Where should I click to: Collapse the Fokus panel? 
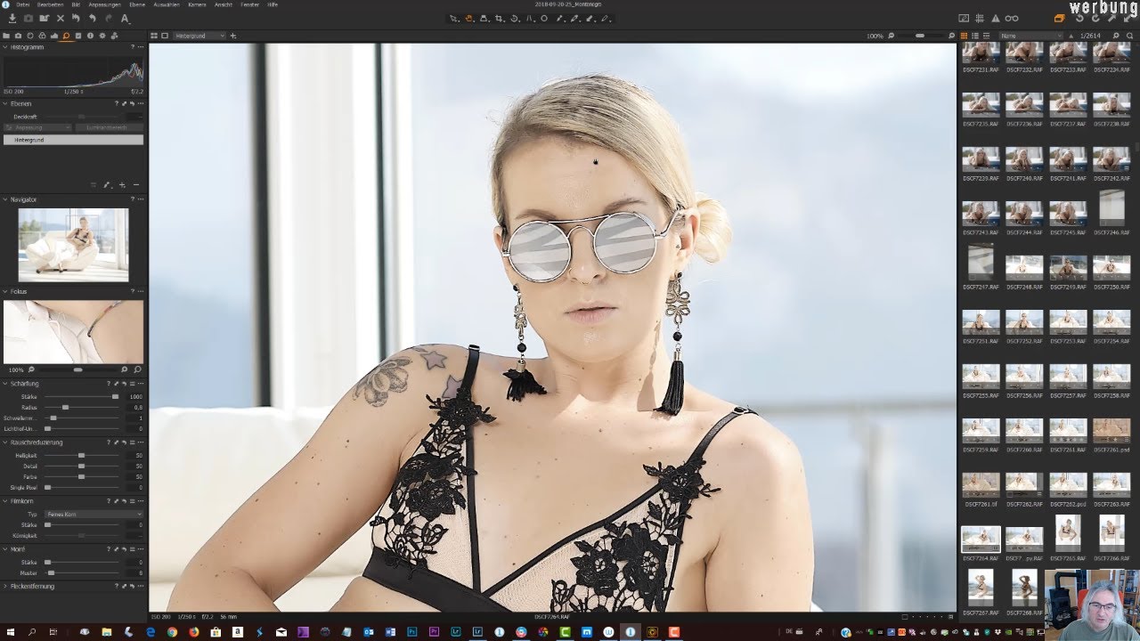click(4, 292)
